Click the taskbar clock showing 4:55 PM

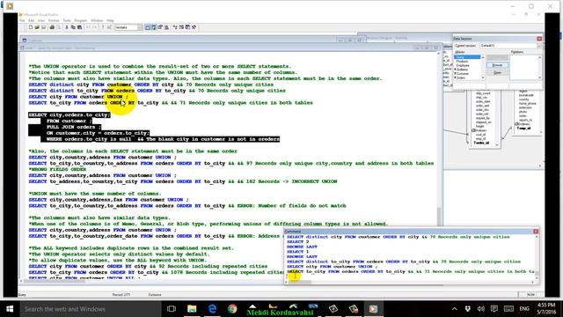click(546, 309)
